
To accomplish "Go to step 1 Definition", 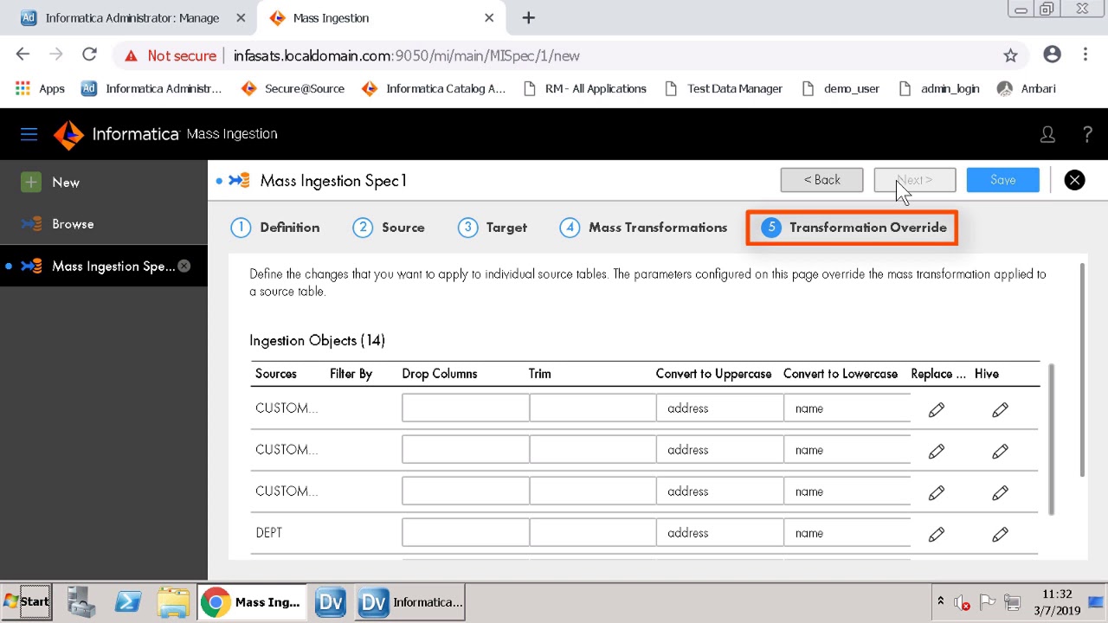I will pyautogui.click(x=275, y=228).
